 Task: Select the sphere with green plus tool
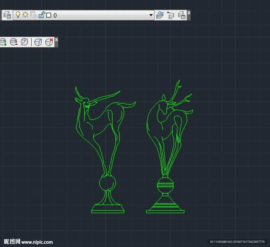point(3,42)
